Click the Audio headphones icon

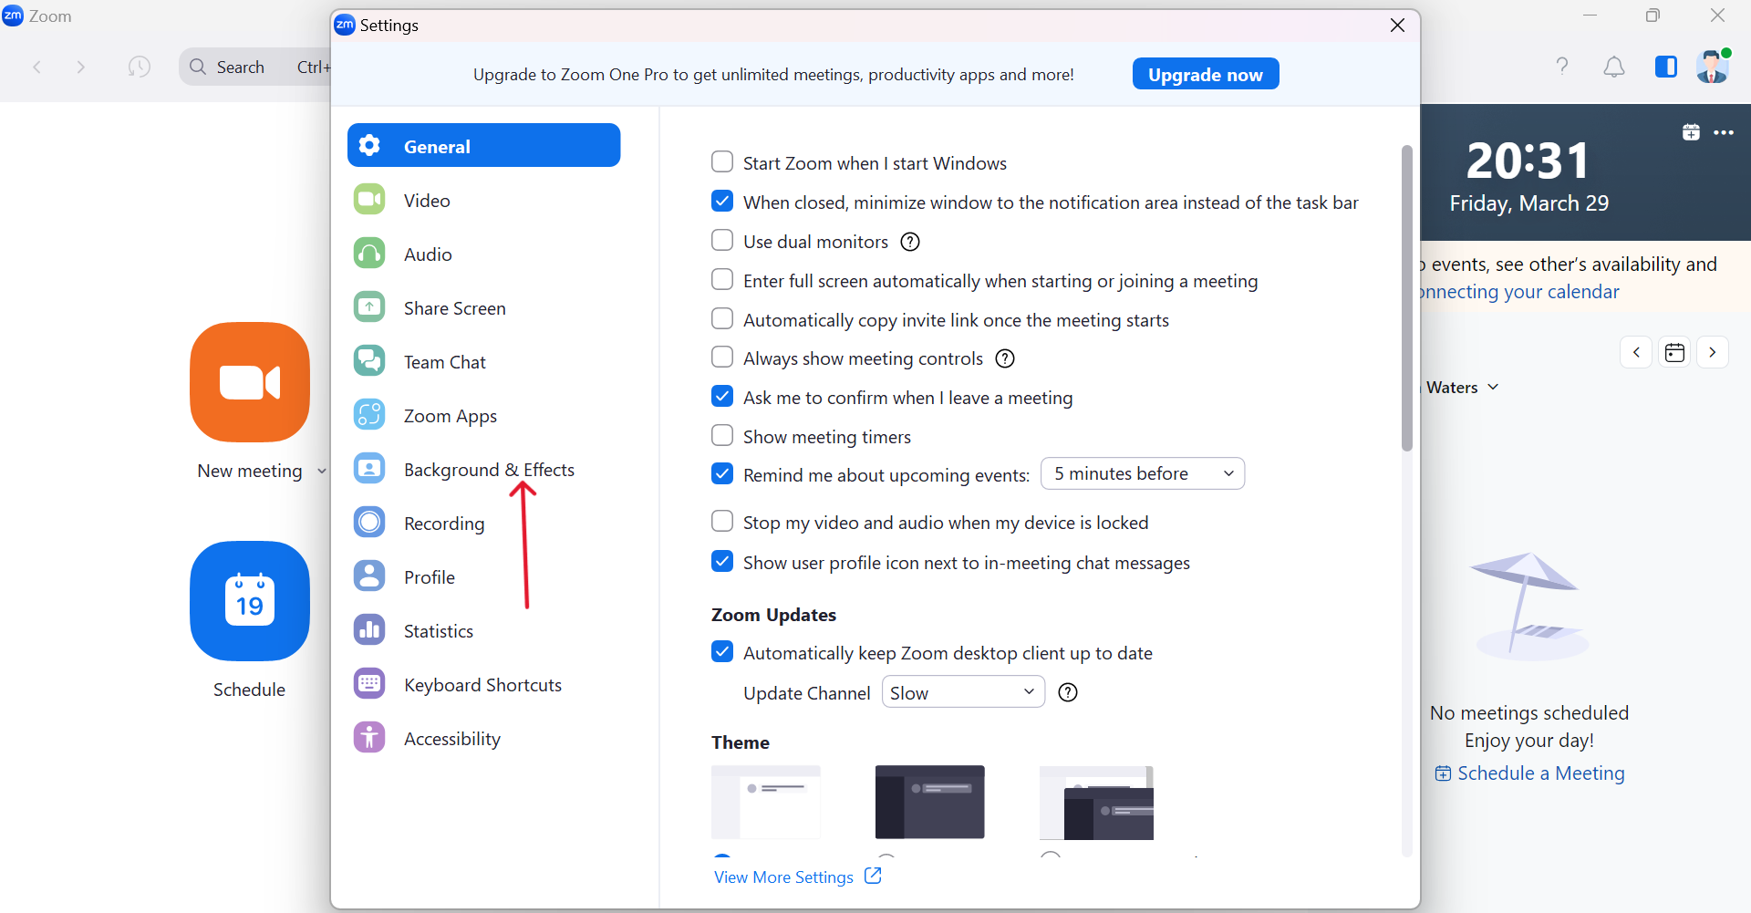coord(369,254)
